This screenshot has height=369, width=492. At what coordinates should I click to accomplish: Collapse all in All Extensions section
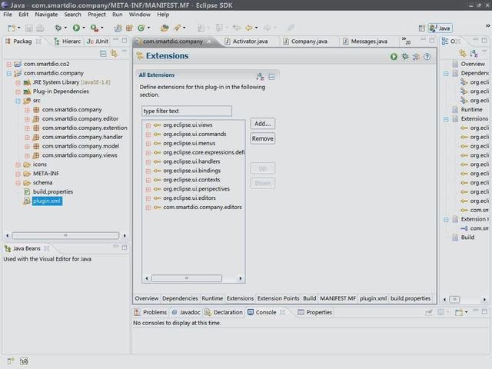pos(271,77)
